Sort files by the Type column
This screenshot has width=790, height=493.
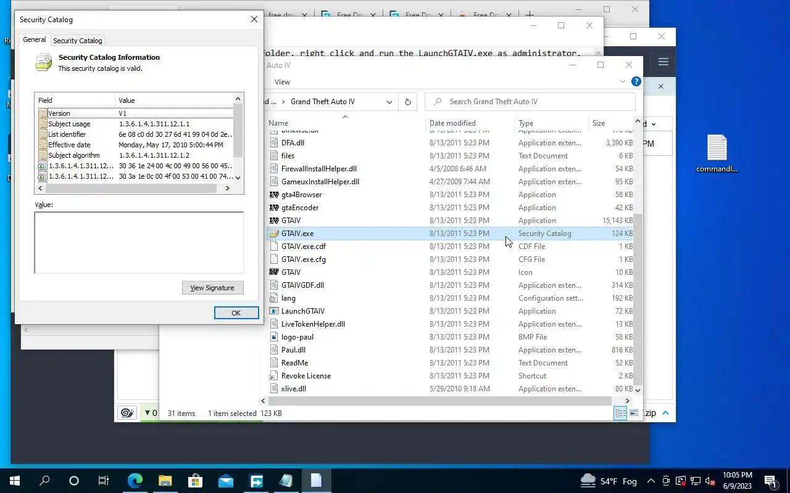tap(552, 123)
